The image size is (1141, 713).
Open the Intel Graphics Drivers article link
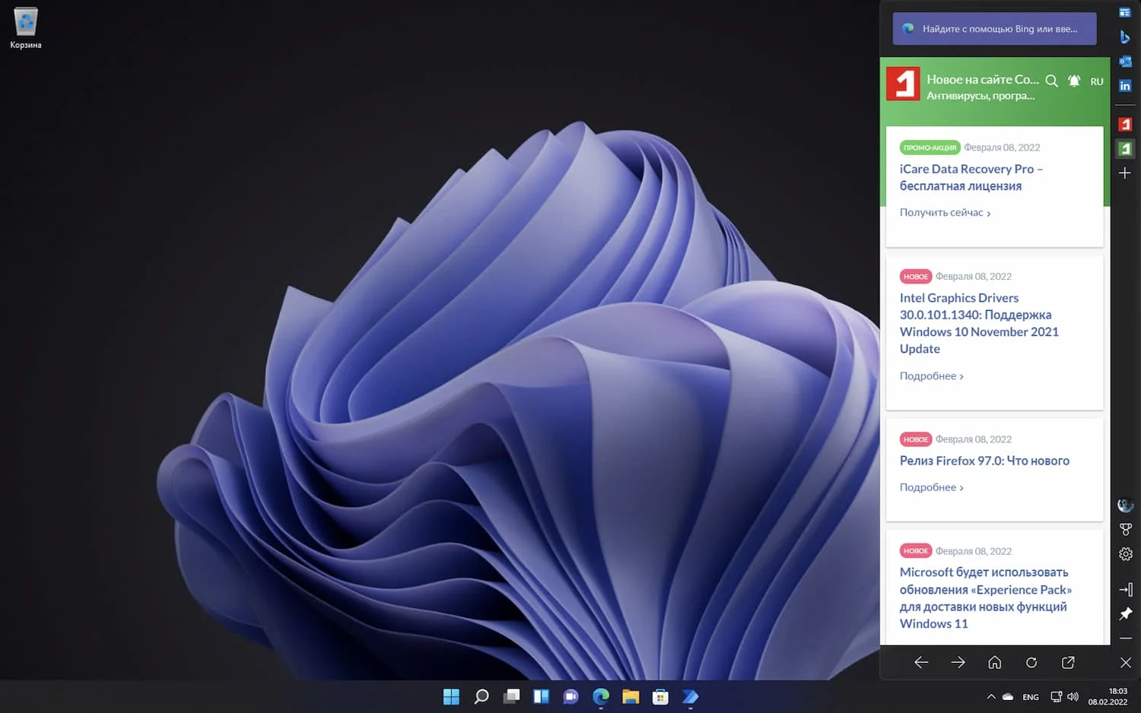coord(978,323)
